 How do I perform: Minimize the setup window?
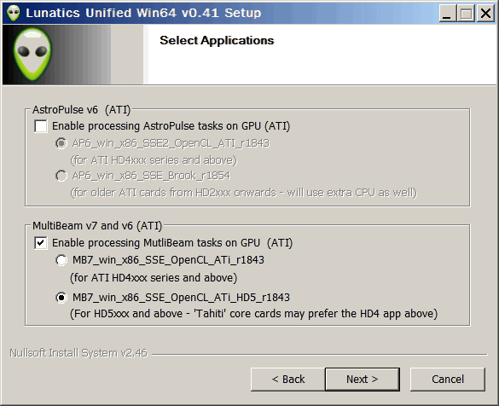(447, 14)
